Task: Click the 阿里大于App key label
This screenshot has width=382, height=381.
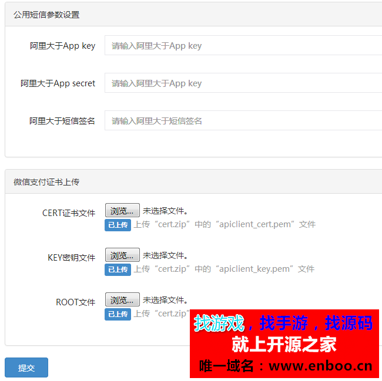Action: [62, 46]
